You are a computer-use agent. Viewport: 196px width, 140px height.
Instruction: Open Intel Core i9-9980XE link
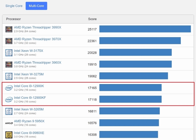(29, 133)
